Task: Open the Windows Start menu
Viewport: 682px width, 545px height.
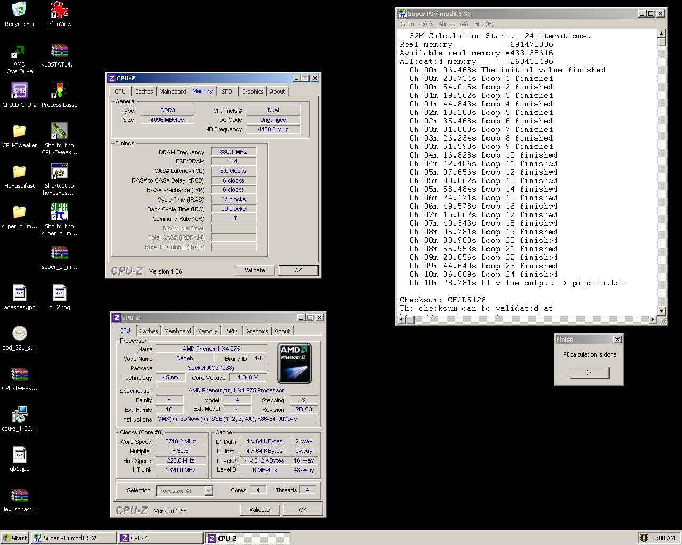Action: point(15,538)
